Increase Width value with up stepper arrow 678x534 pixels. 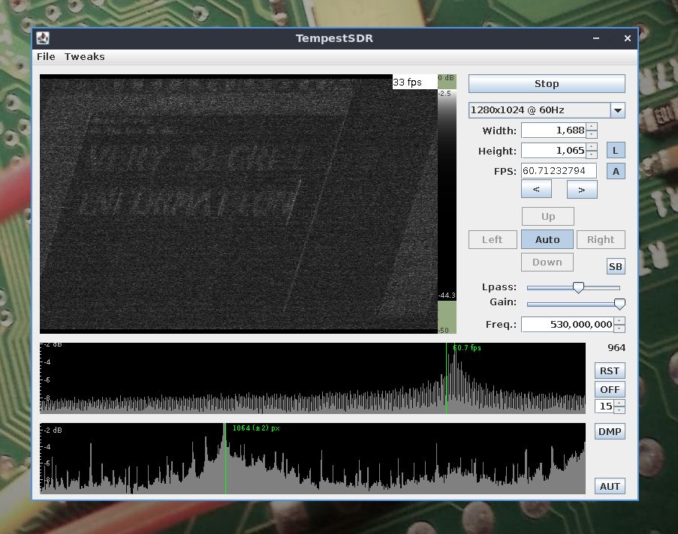click(x=591, y=127)
